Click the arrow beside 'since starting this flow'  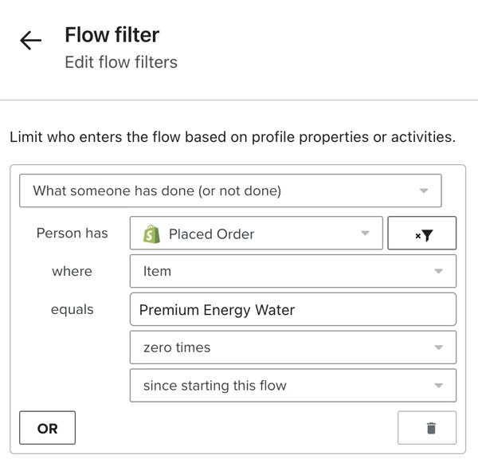(438, 386)
